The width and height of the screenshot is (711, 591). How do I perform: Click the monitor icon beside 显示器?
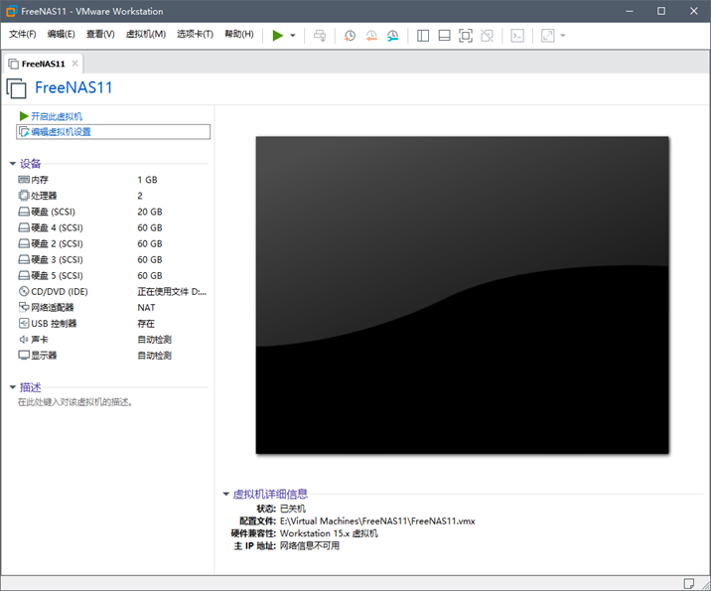coord(24,356)
